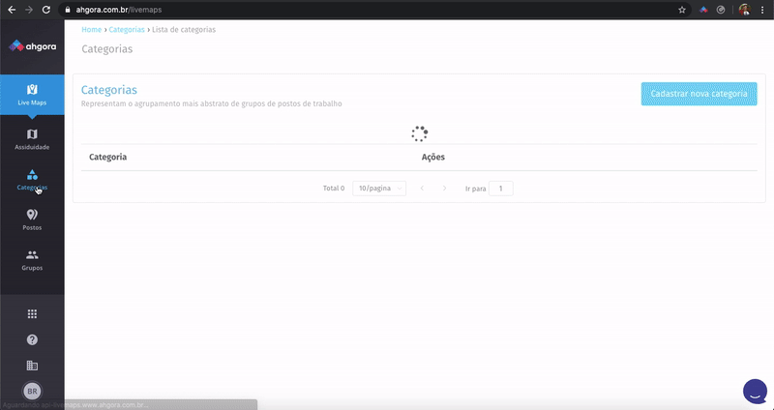
Task: Go to Home breadcrumb link
Action: click(x=91, y=30)
